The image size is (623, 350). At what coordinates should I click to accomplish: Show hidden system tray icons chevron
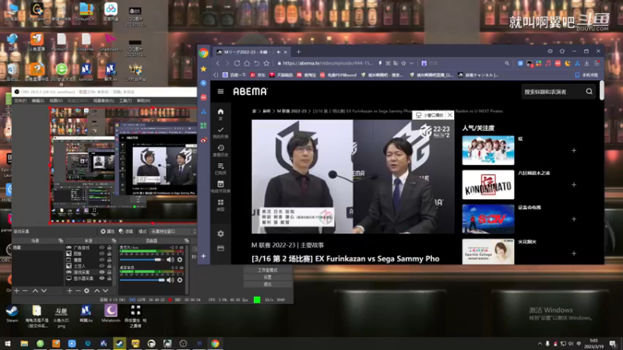540,344
